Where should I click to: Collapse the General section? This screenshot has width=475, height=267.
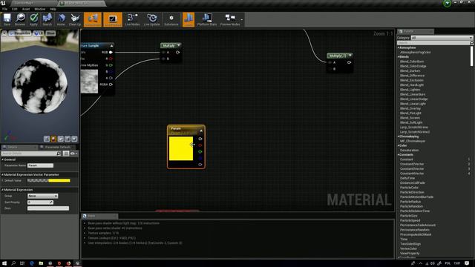[3, 159]
